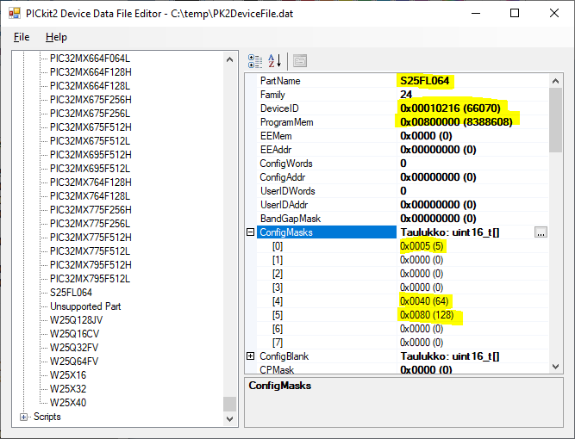
Task: Select Unsupported Part in the tree
Action: [x=85, y=306]
